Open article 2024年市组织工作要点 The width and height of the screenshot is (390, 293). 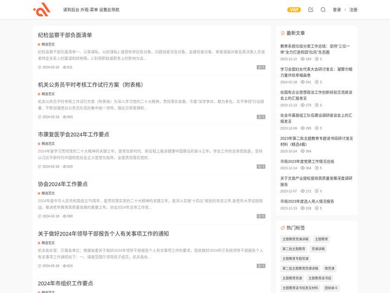(x=66, y=283)
